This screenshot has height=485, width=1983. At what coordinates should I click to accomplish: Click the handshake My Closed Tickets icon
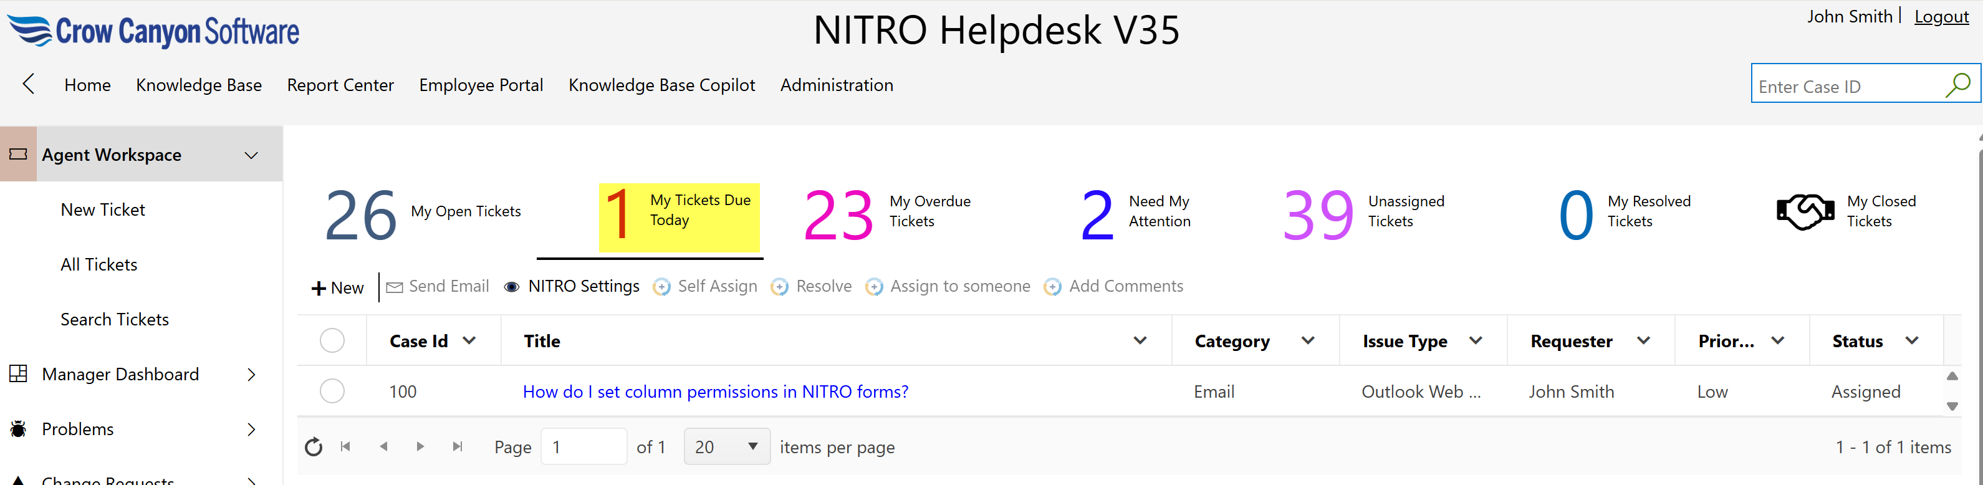pyautogui.click(x=1805, y=212)
